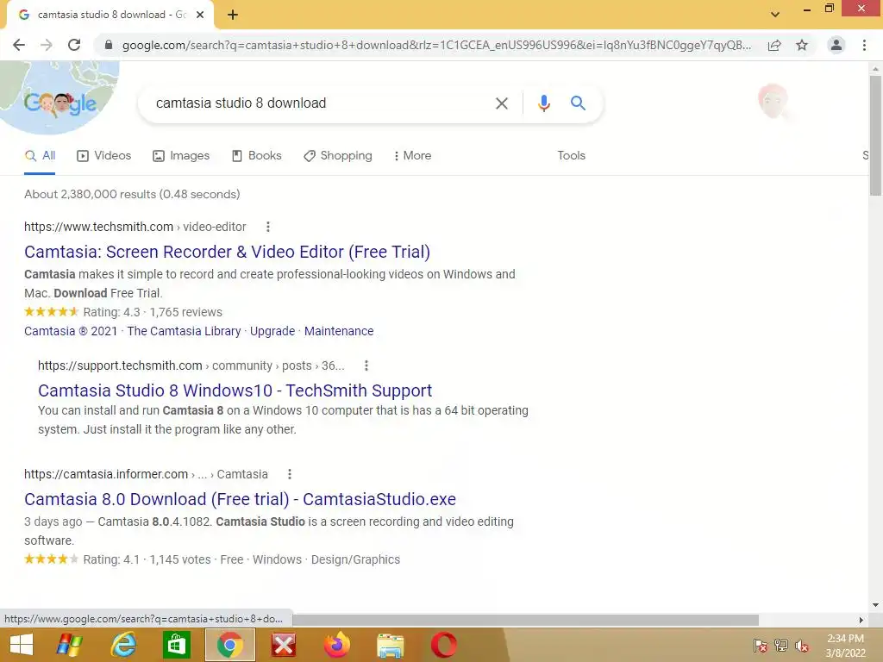Click the '1,765 reviews' rating text

pos(186,312)
